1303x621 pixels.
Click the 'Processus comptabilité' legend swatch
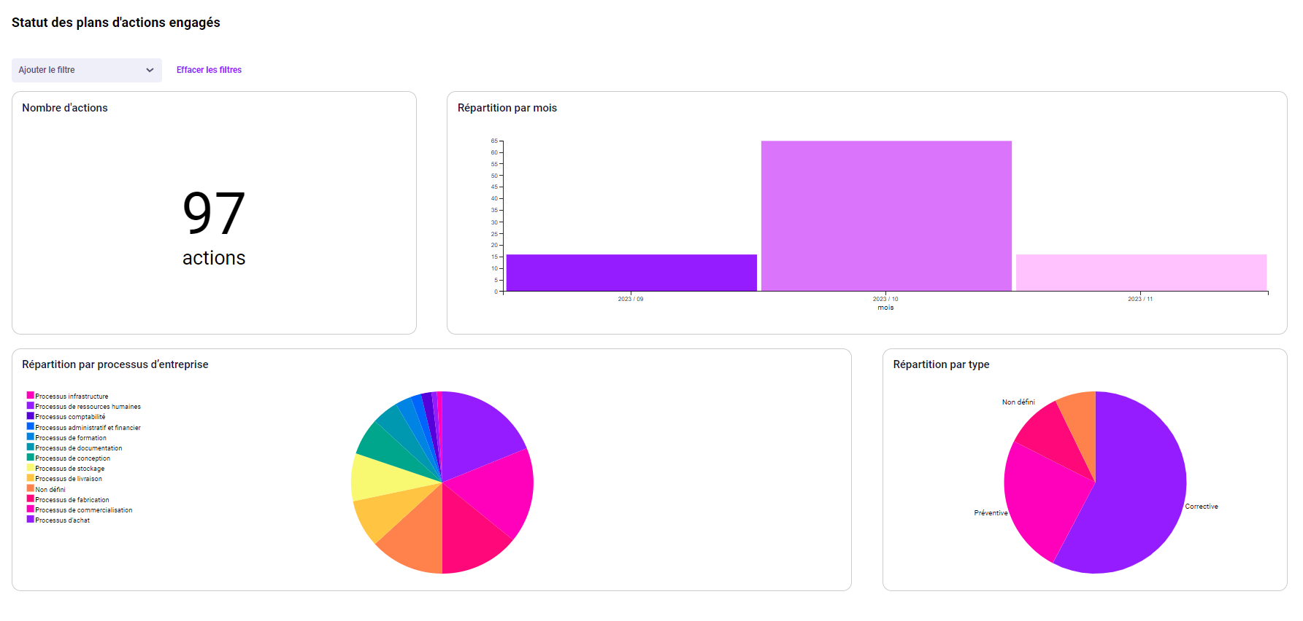coord(31,416)
